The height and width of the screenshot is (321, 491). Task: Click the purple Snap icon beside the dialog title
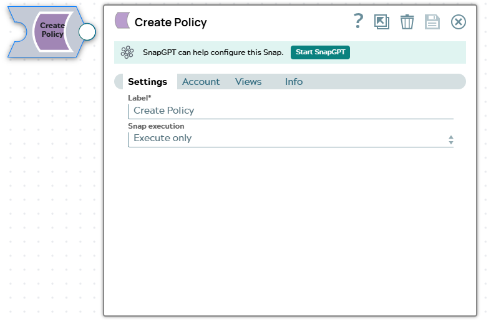[122, 21]
